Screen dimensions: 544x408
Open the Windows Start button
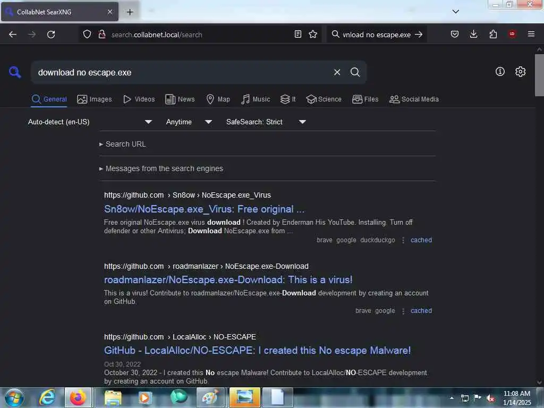[14, 397]
